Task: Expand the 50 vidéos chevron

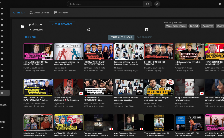Action: tap(31, 29)
